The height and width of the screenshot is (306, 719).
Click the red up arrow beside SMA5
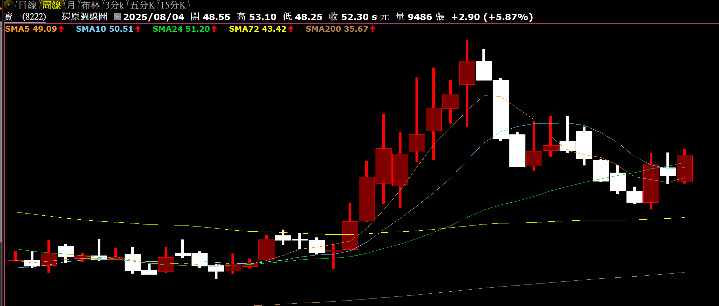[61, 29]
